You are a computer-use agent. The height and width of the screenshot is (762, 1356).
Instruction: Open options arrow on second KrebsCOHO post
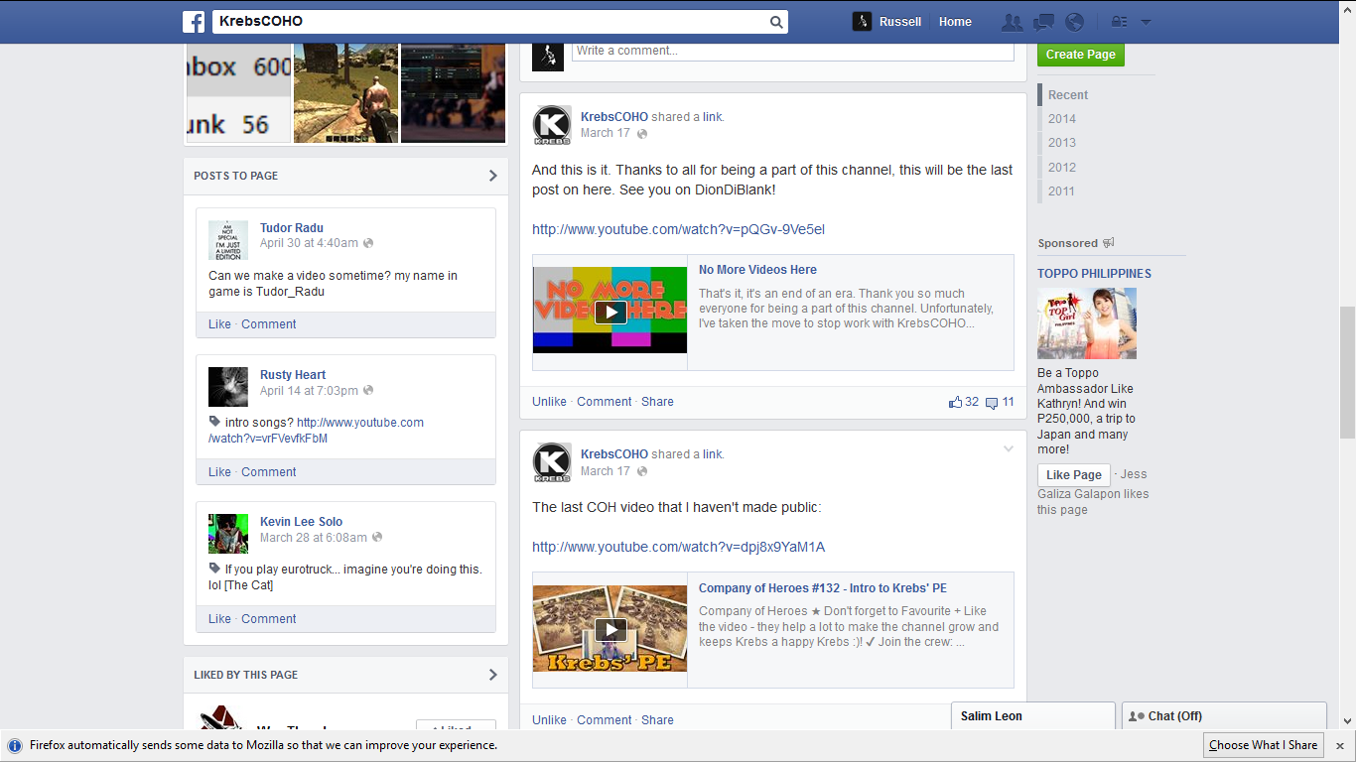point(1009,449)
